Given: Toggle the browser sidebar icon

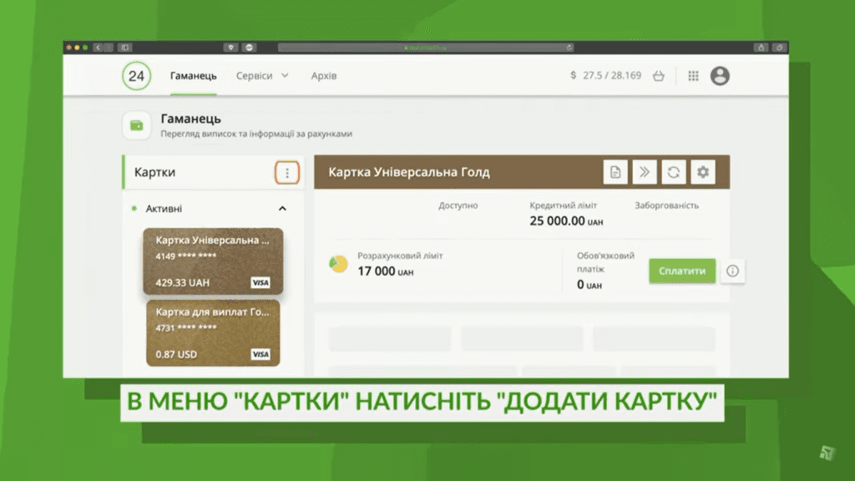Looking at the screenshot, I should click(125, 48).
